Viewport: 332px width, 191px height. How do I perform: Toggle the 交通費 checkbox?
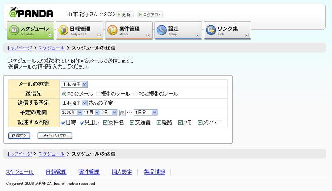(132, 122)
